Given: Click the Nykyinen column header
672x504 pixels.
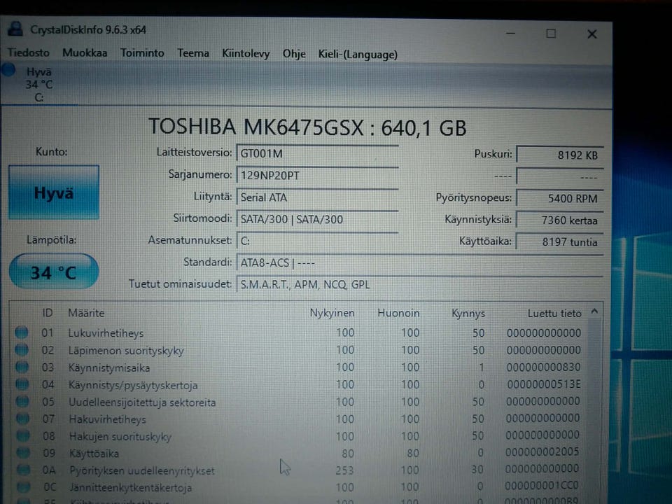Looking at the screenshot, I should (332, 313).
